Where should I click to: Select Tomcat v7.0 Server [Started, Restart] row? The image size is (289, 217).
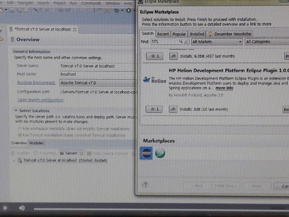tap(65, 160)
